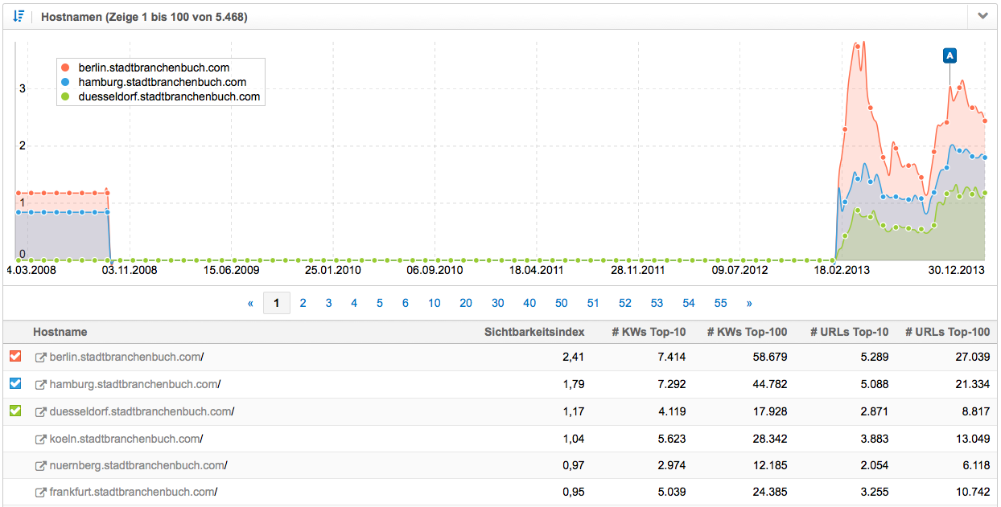Open external link icon for berlin.stadtbranchenbuch.com
Screen dimensions: 1001x507
(x=40, y=358)
